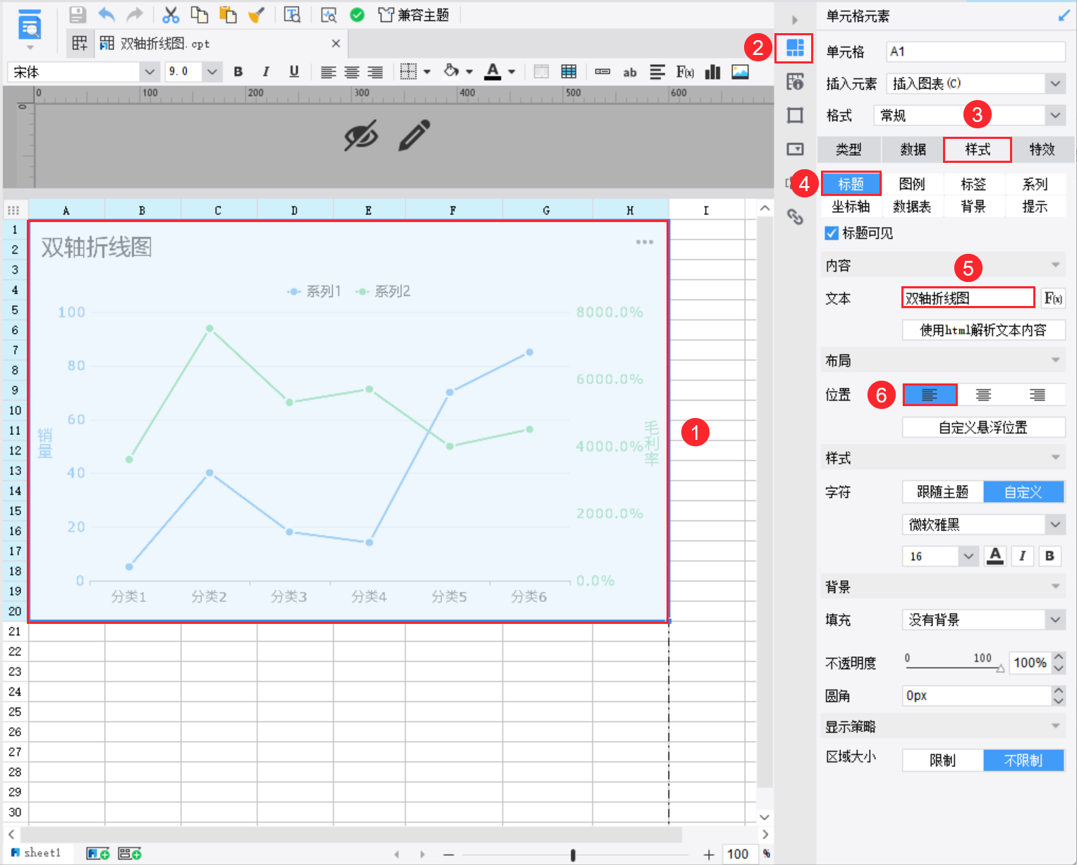1077x865 pixels.
Task: Click the title text field 双轴折线图
Action: (x=968, y=297)
